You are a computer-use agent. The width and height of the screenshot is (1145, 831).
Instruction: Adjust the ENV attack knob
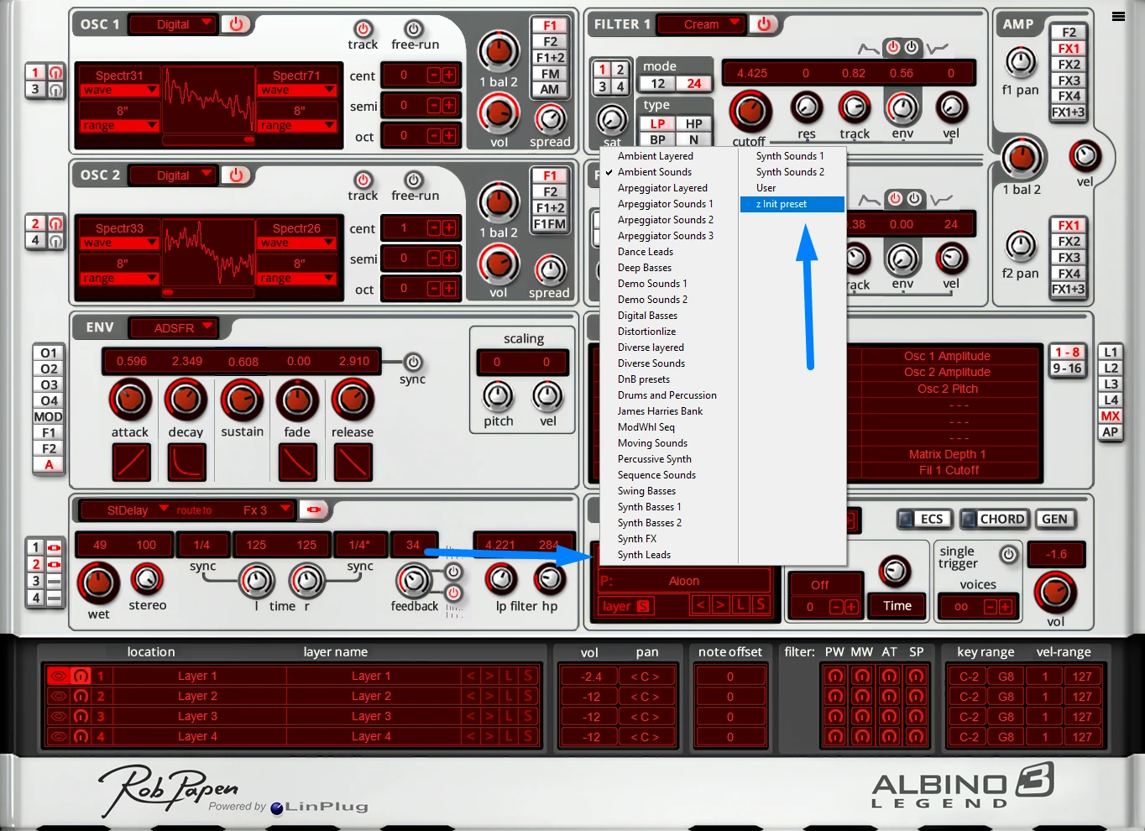[130, 400]
